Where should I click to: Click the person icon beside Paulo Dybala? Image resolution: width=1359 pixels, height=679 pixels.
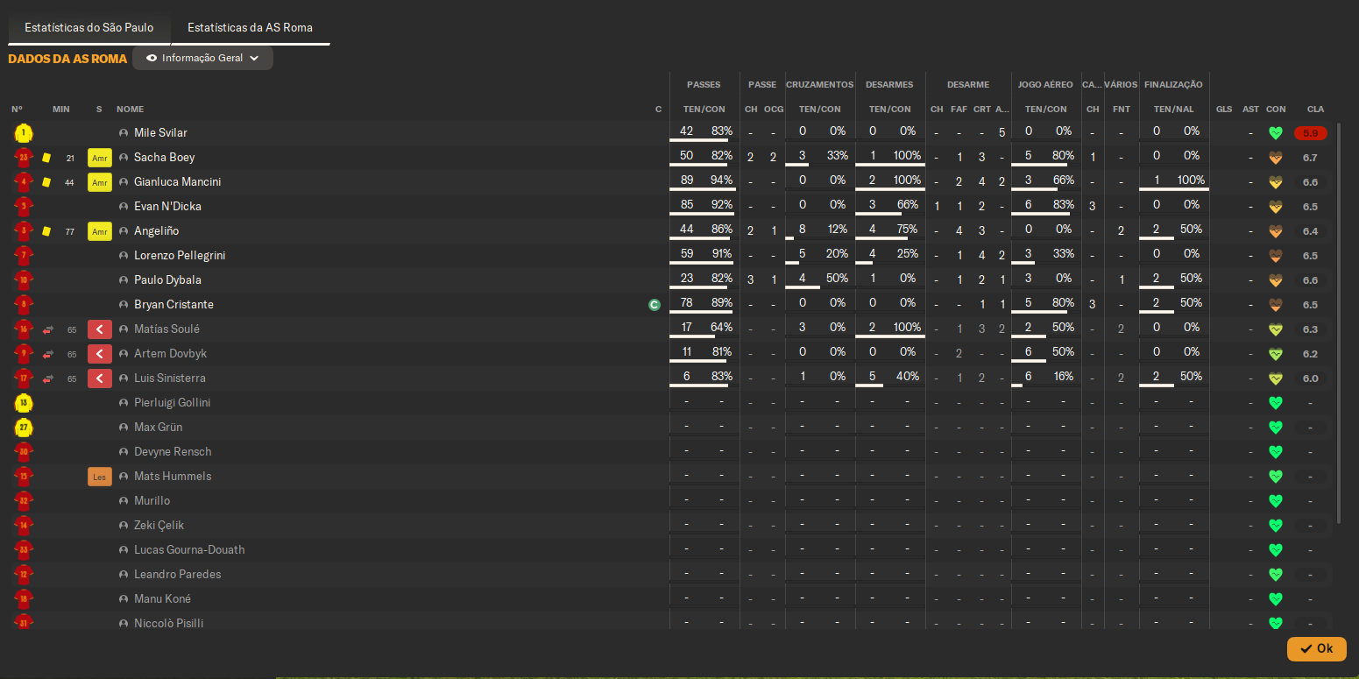coord(124,280)
